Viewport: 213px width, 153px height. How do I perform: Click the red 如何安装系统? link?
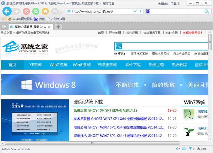pos(193,33)
